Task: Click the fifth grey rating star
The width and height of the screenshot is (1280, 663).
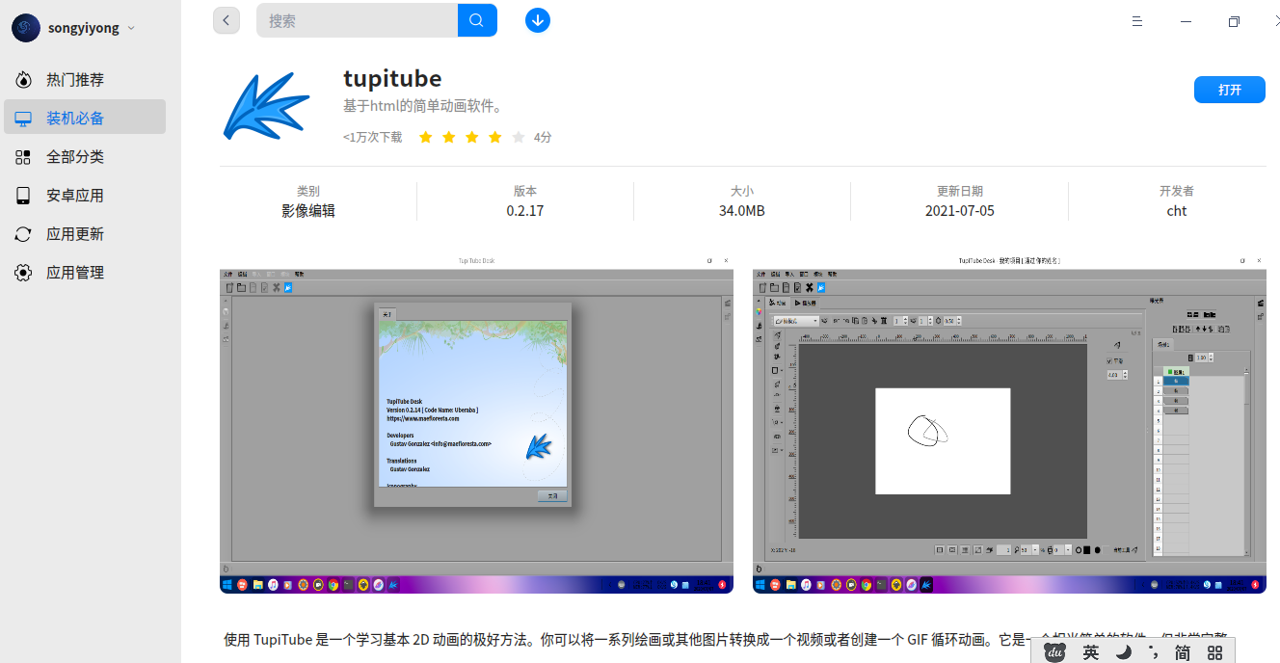Action: (519, 138)
